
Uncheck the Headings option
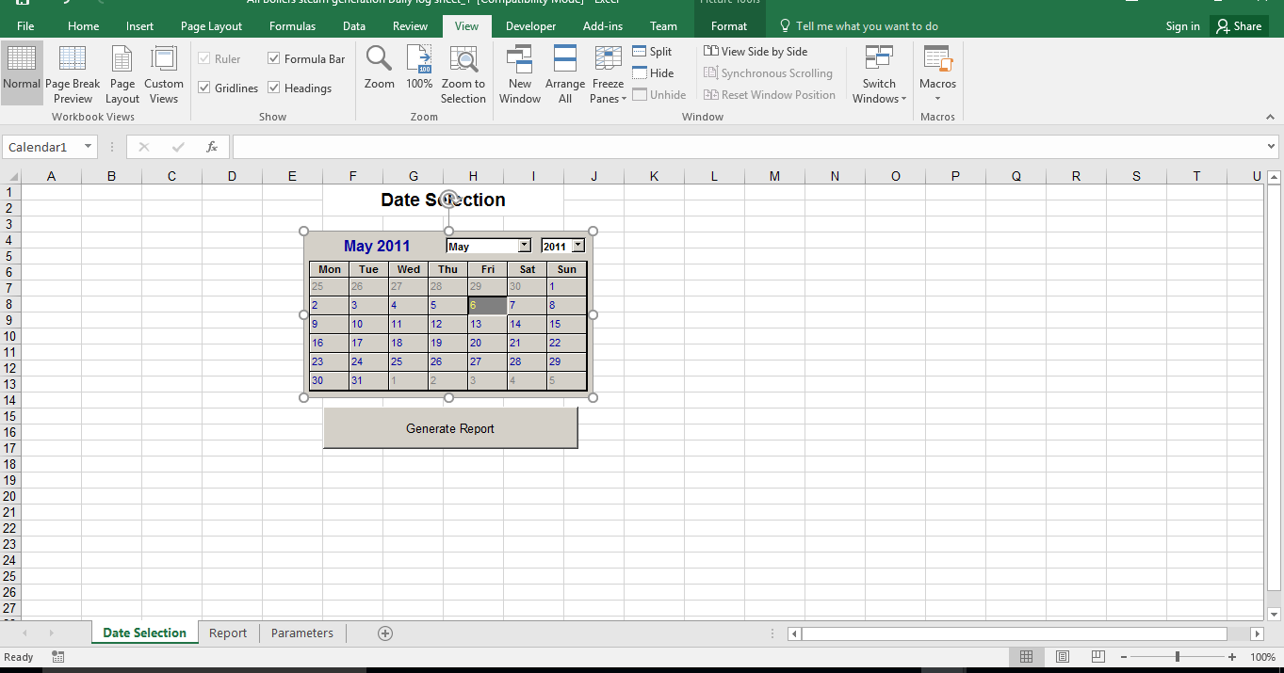click(273, 88)
